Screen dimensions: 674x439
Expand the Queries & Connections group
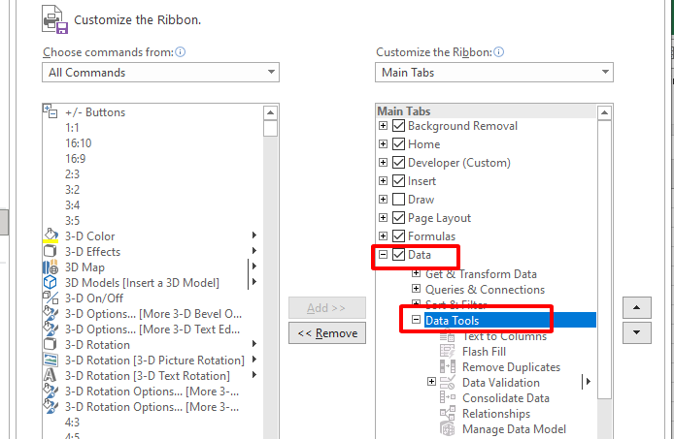416,289
